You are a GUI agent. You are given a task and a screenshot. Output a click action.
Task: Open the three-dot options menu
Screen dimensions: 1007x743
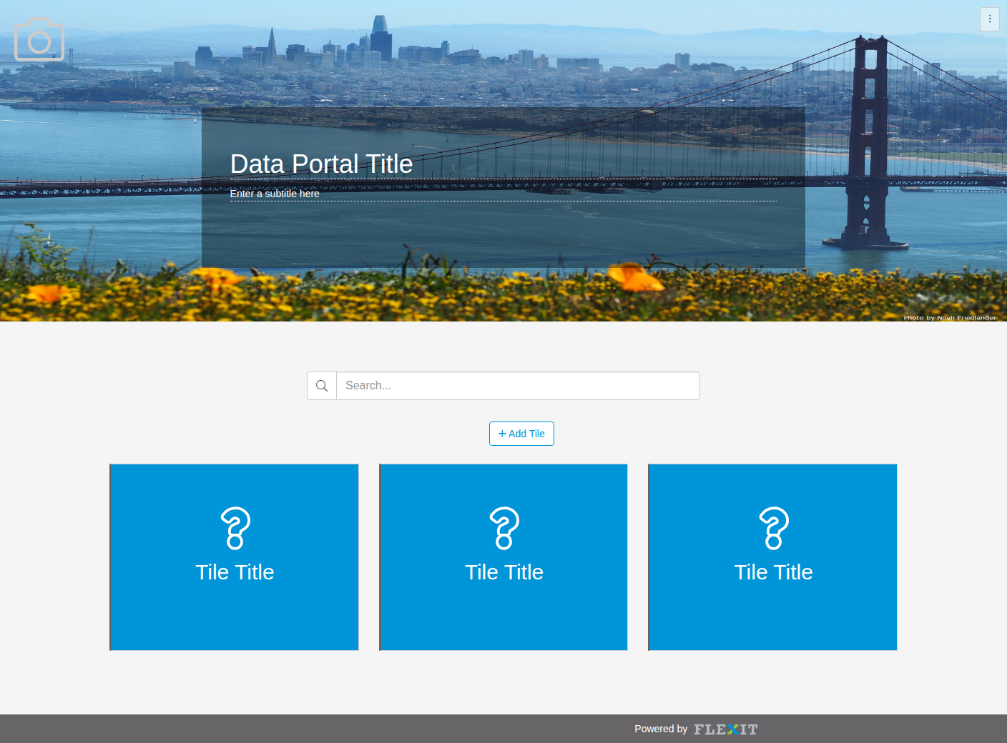point(989,19)
